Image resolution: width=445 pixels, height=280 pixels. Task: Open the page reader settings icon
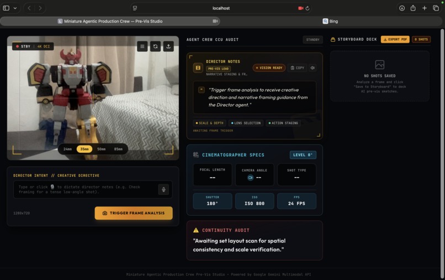135,8
